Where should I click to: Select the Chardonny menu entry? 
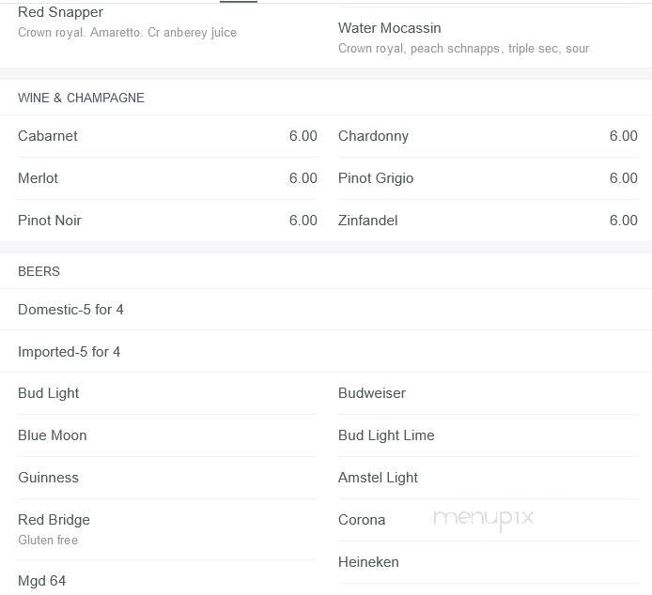373,136
